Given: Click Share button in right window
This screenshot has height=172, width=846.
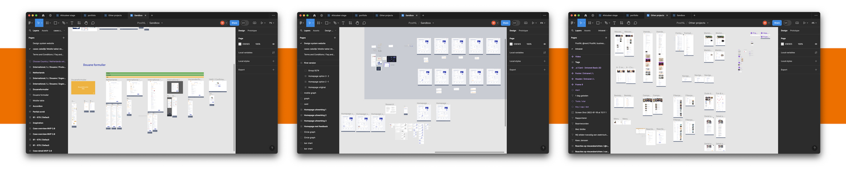Looking at the screenshot, I should (x=777, y=23).
